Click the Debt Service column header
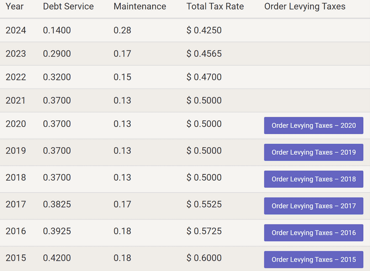The height and width of the screenshot is (271, 370). click(x=68, y=7)
